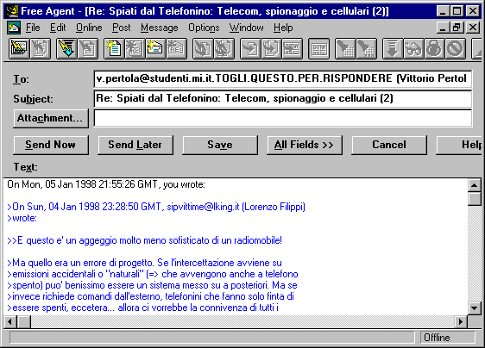
Task: Expand All Fields >> button
Action: click(305, 145)
